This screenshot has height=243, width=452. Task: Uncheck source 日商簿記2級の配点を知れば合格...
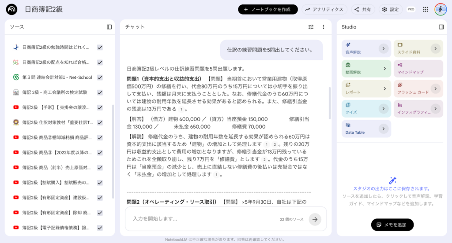[x=100, y=63]
